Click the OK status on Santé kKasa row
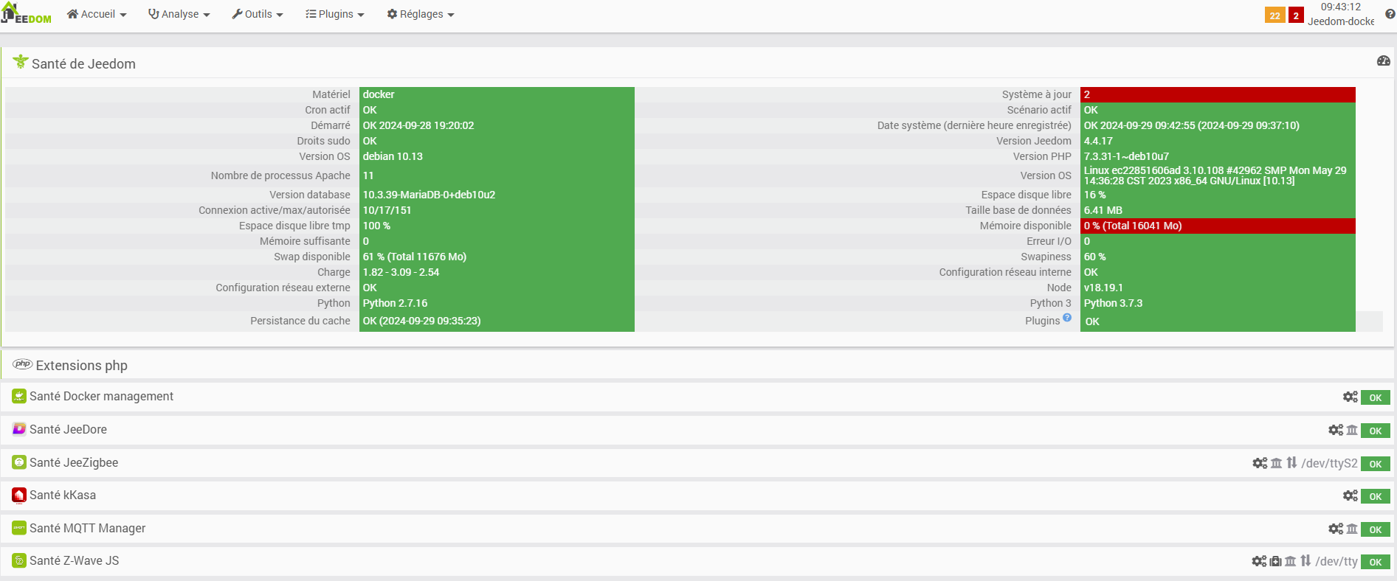The image size is (1397, 581). coord(1376,496)
